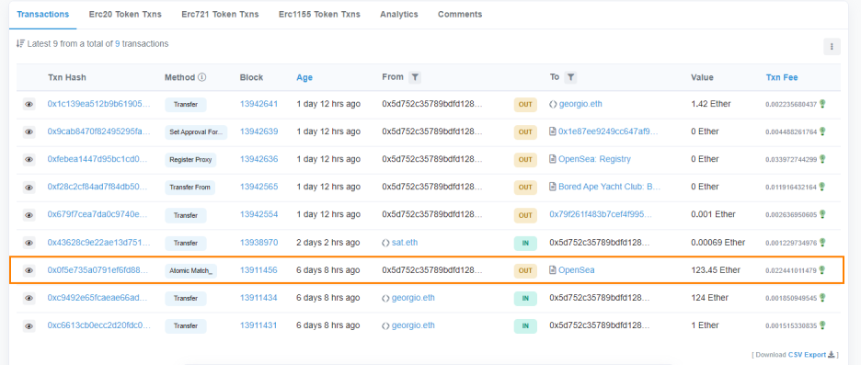Click eye icon for 0x9cab8470f82495295fa transaction
861x365 pixels.
click(29, 131)
